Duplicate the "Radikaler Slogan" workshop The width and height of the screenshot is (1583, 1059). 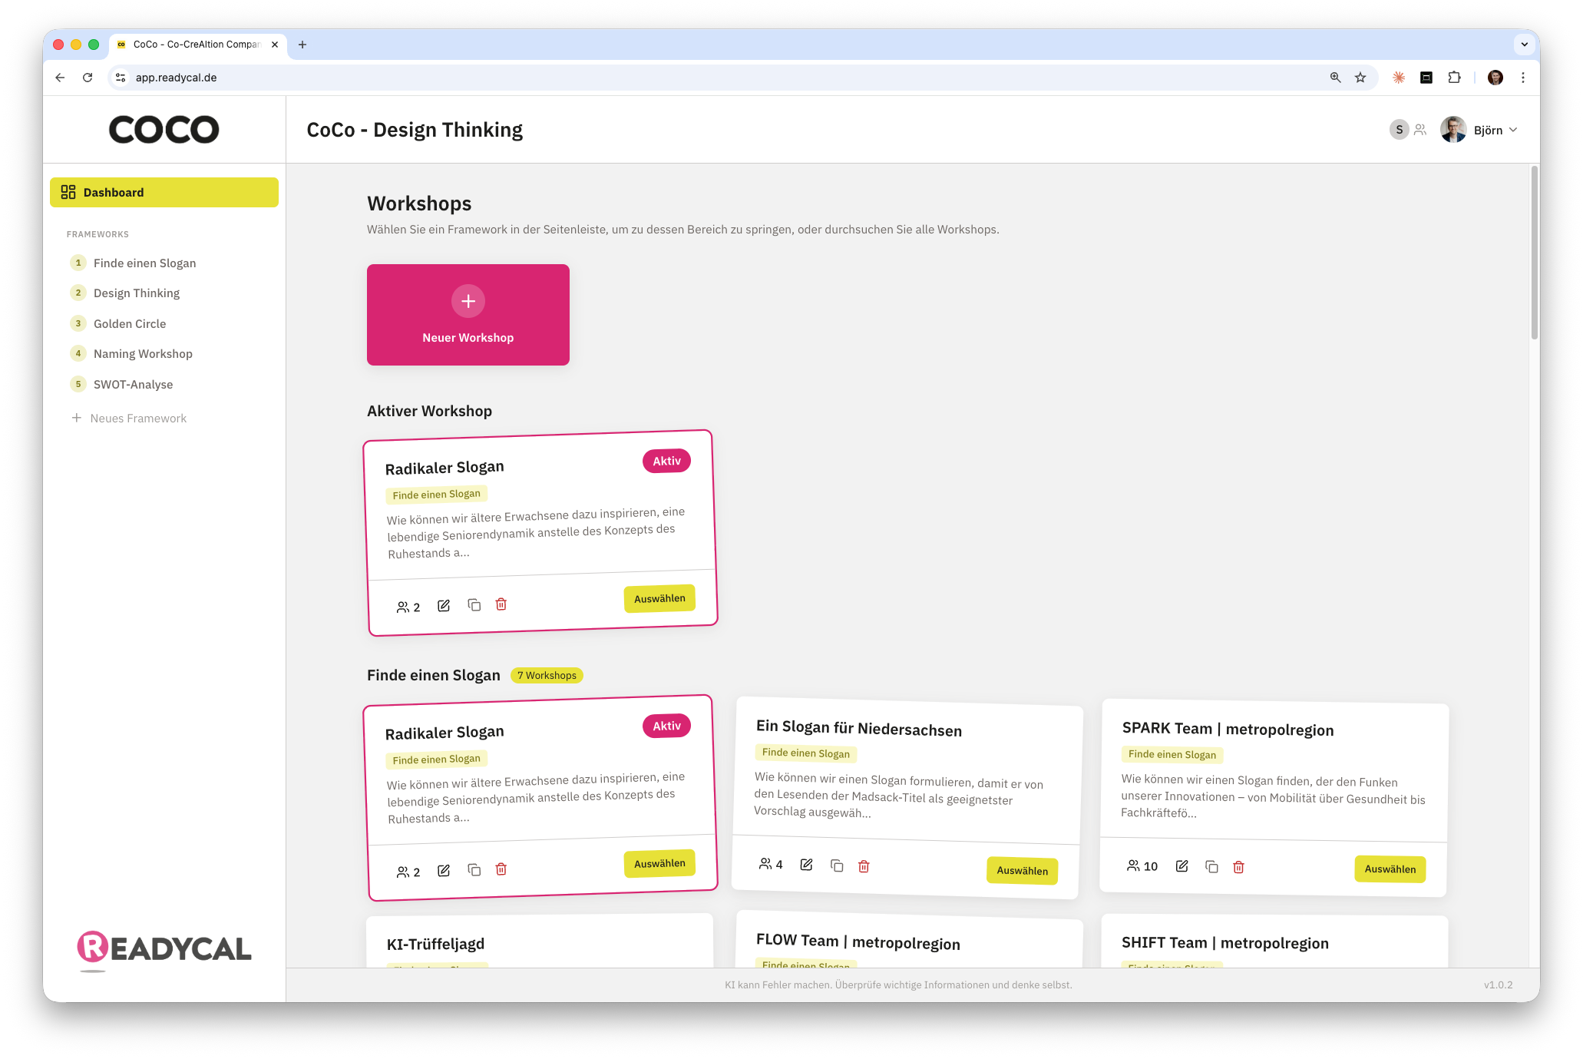click(x=474, y=605)
